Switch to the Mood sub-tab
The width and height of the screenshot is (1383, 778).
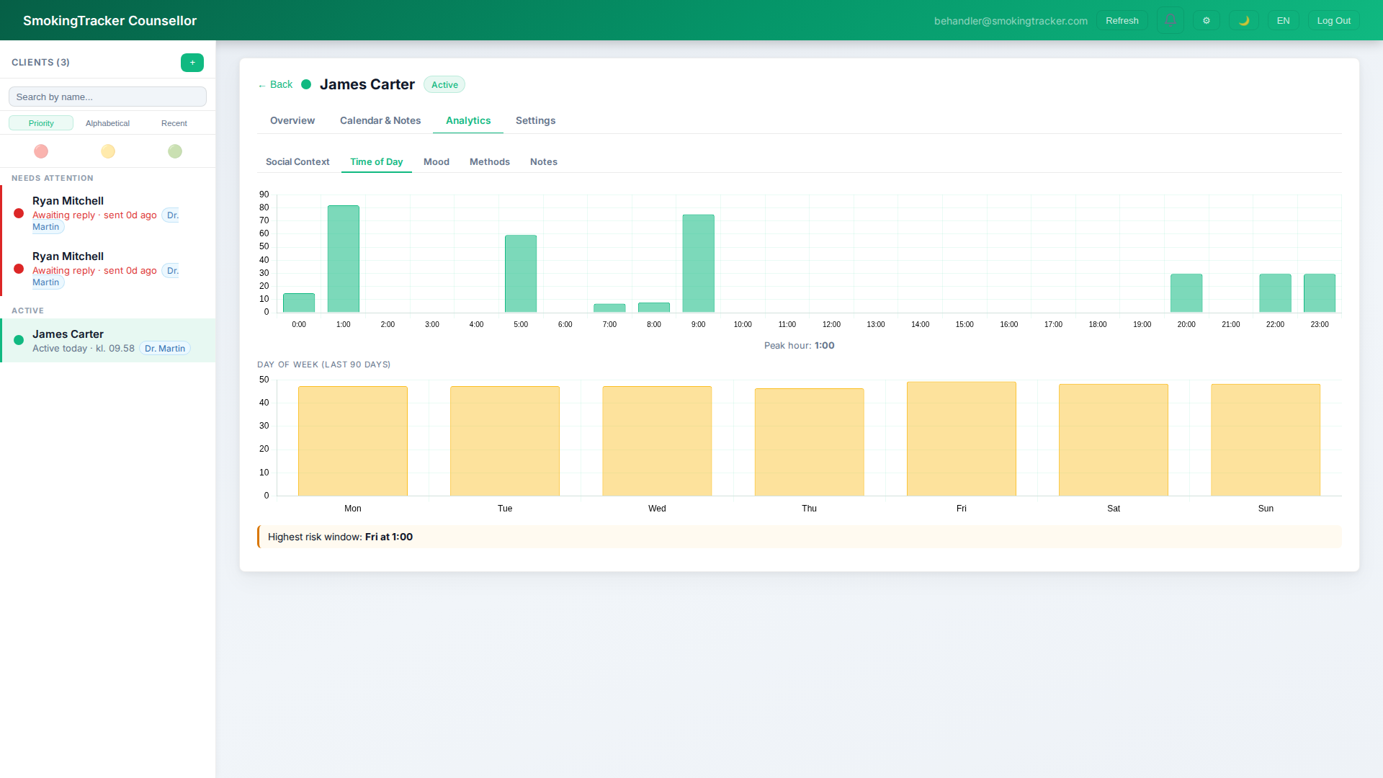pyautogui.click(x=437, y=161)
